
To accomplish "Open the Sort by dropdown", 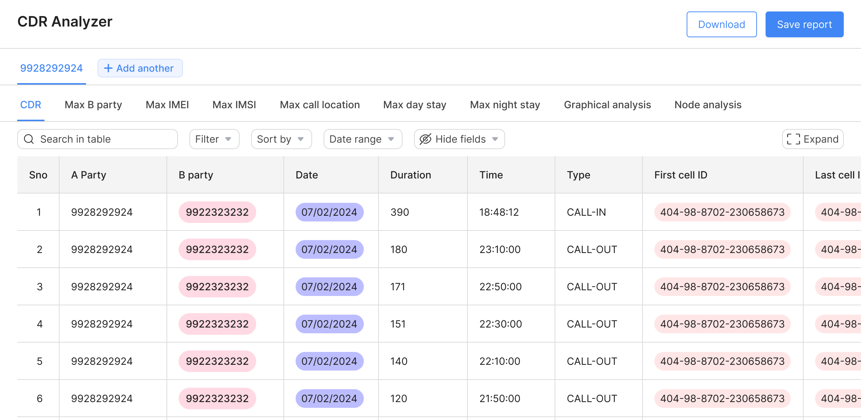I will [x=281, y=139].
